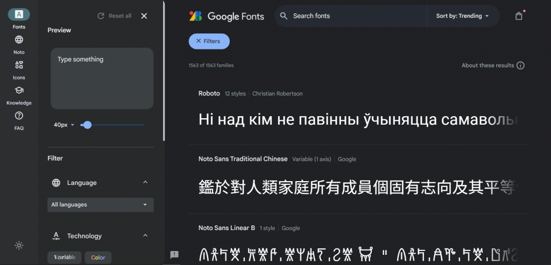The image size is (551, 265).
Task: Toggle light/dark theme sun icon
Action: pyautogui.click(x=19, y=245)
